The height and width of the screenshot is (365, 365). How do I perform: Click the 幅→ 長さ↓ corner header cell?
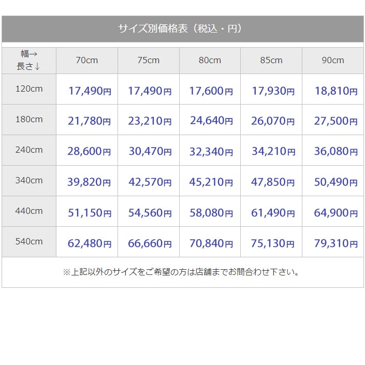click(29, 60)
